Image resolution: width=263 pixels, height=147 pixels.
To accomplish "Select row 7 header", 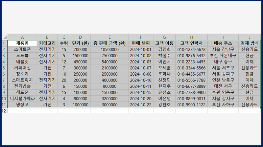I will pyautogui.click(x=4, y=80).
